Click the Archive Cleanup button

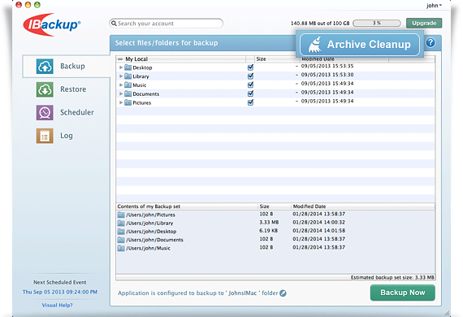click(360, 45)
